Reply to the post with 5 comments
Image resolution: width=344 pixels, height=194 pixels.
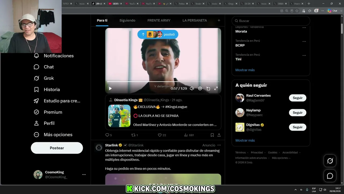pyautogui.click(x=108, y=135)
